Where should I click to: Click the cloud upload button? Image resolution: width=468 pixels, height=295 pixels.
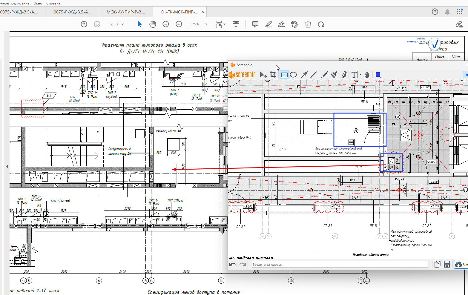coord(458,265)
